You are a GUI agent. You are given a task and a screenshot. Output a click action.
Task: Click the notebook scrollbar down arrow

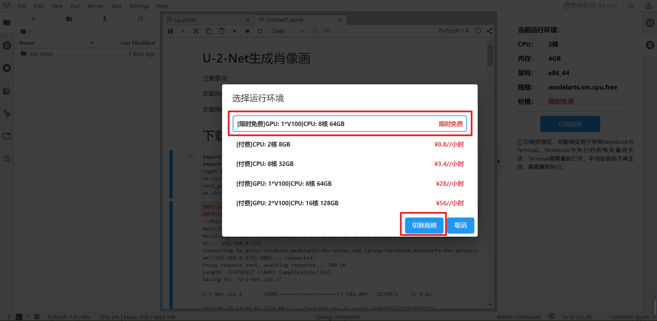pos(490,305)
